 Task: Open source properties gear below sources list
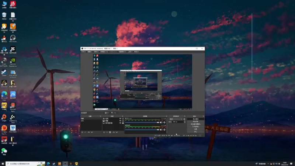coord(110,132)
